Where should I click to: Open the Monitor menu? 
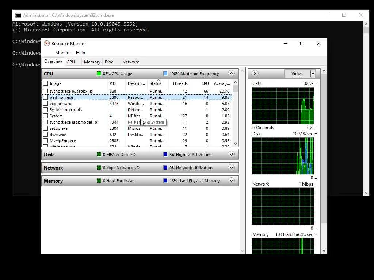(63, 53)
